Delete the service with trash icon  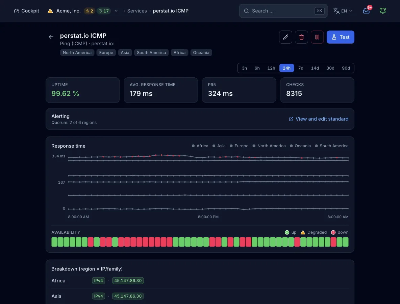coord(301,37)
